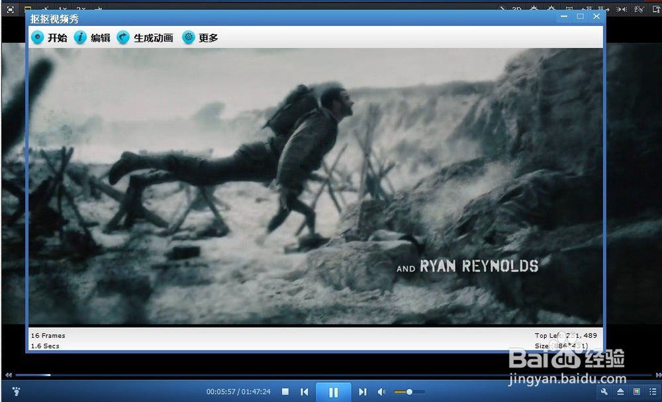
Task: Click the 16 Frames status text
Action: (48, 335)
